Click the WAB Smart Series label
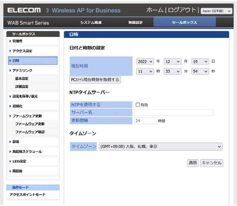 pyautogui.click(x=28, y=23)
